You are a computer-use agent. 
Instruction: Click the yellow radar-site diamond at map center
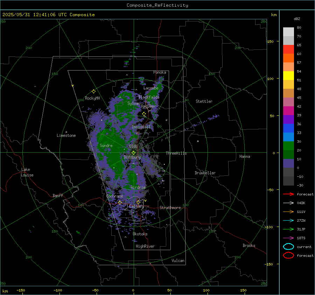133,153
